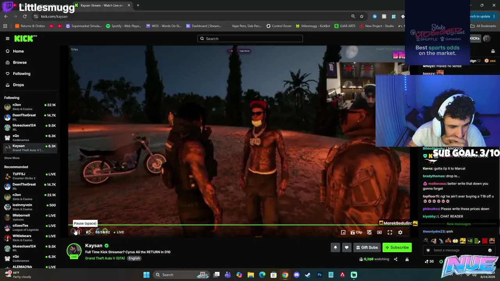This screenshot has width=500, height=281.
Task: Toggle mini player (picture-in-picture) icon
Action: 343,232
